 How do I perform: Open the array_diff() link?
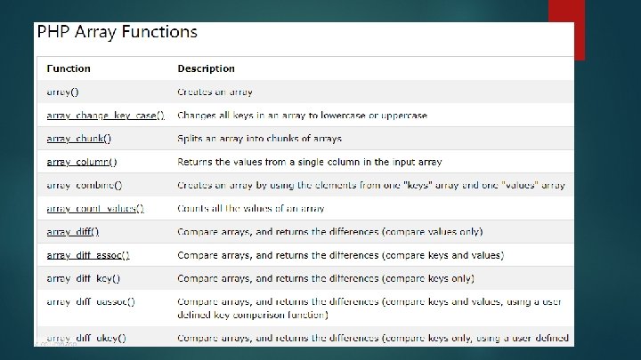[72, 231]
